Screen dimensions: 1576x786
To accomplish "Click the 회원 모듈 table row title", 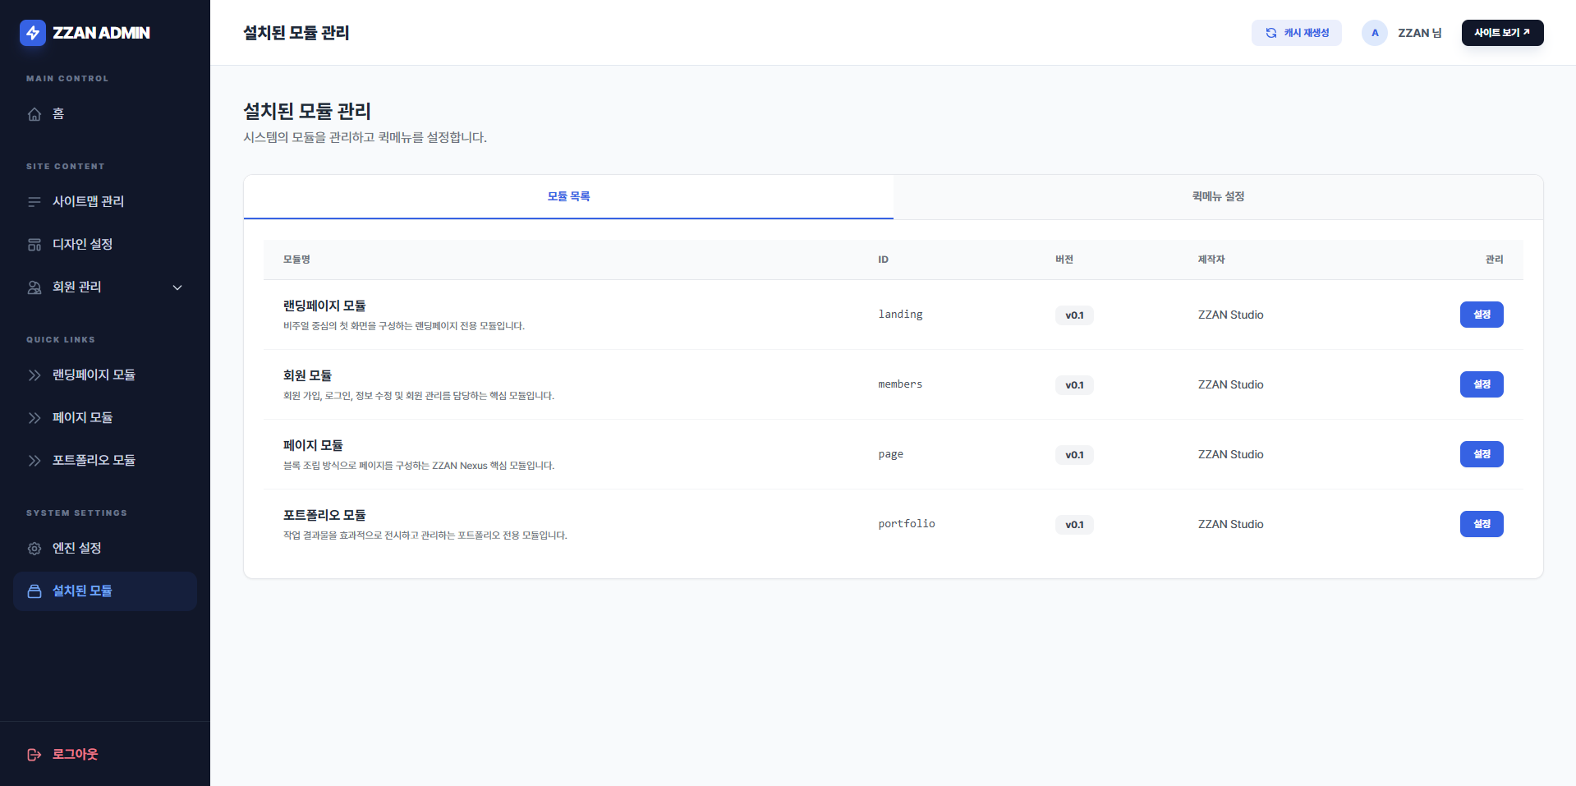I will 307,375.
